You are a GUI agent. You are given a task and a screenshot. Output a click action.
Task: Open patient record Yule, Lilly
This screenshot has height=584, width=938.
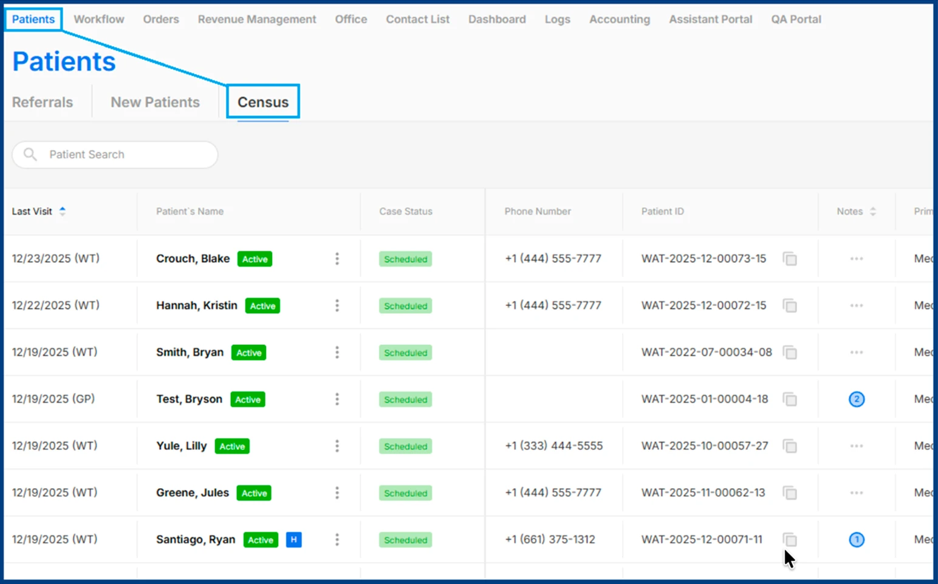click(x=181, y=446)
